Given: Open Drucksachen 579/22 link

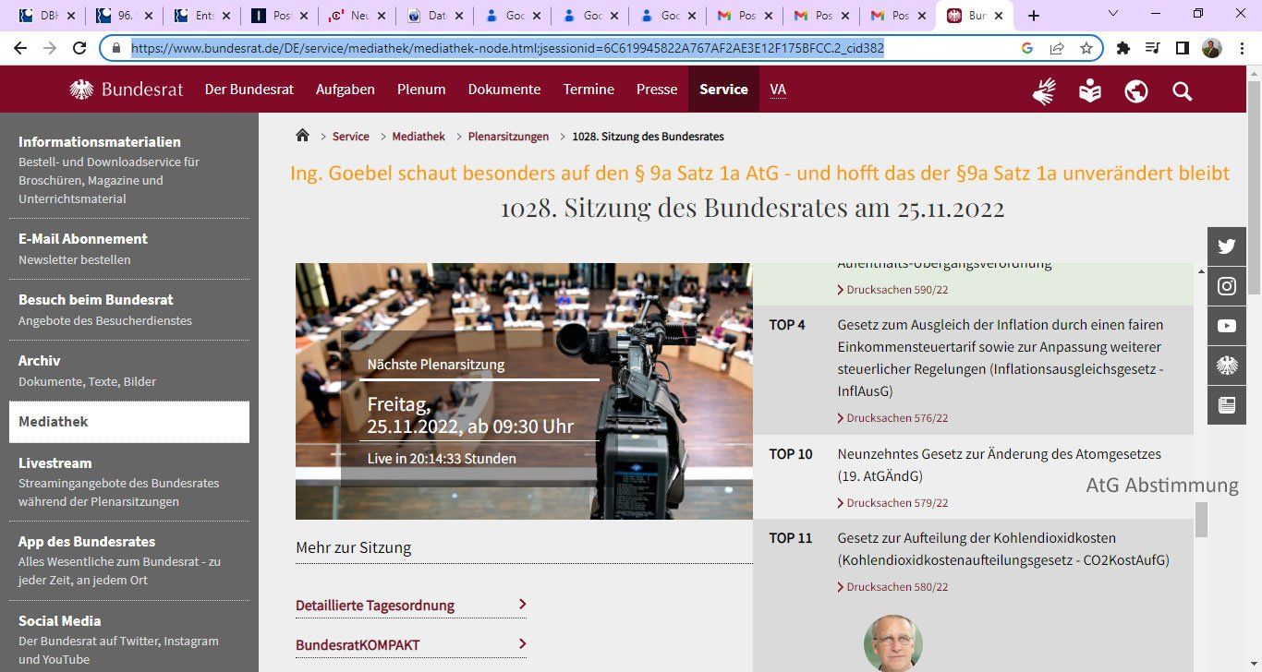Looking at the screenshot, I should pos(896,503).
